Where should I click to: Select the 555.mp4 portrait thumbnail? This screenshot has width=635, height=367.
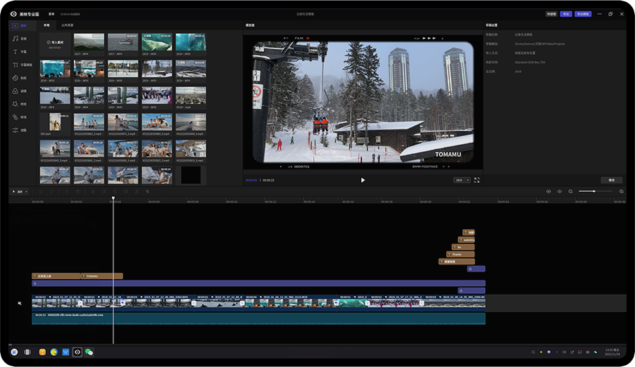(x=55, y=122)
